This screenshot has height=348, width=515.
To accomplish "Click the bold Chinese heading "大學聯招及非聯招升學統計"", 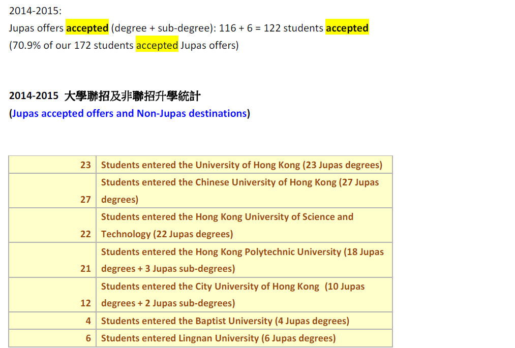I will (132, 96).
